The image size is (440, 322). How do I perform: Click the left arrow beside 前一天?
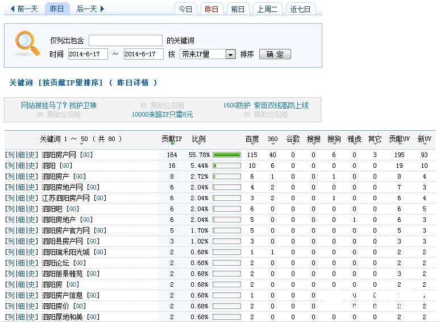point(13,9)
